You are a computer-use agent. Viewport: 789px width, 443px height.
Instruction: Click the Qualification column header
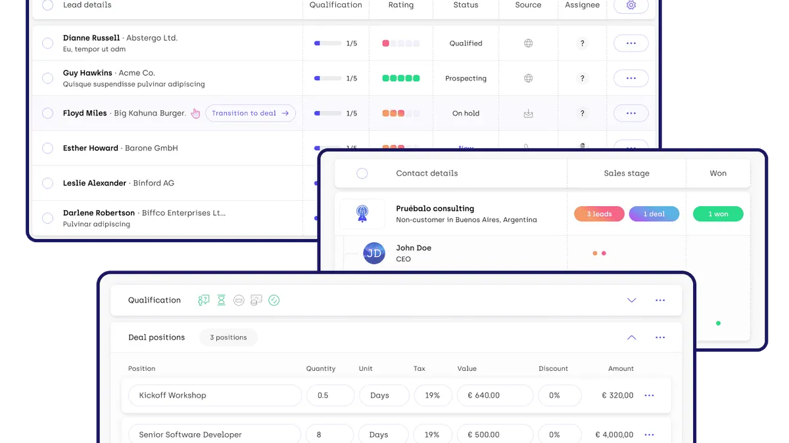[x=336, y=5]
